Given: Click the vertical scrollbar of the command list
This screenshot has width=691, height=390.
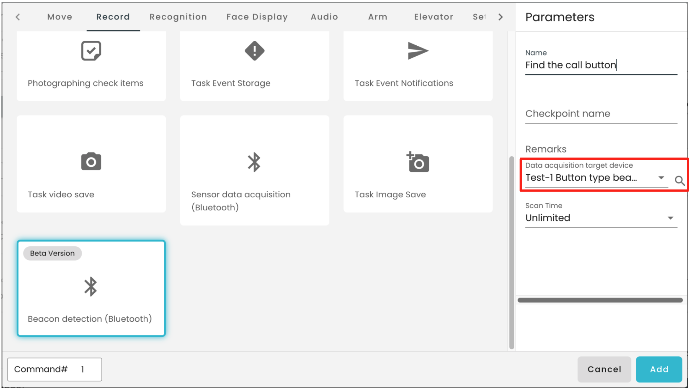Looking at the screenshot, I should (512, 253).
